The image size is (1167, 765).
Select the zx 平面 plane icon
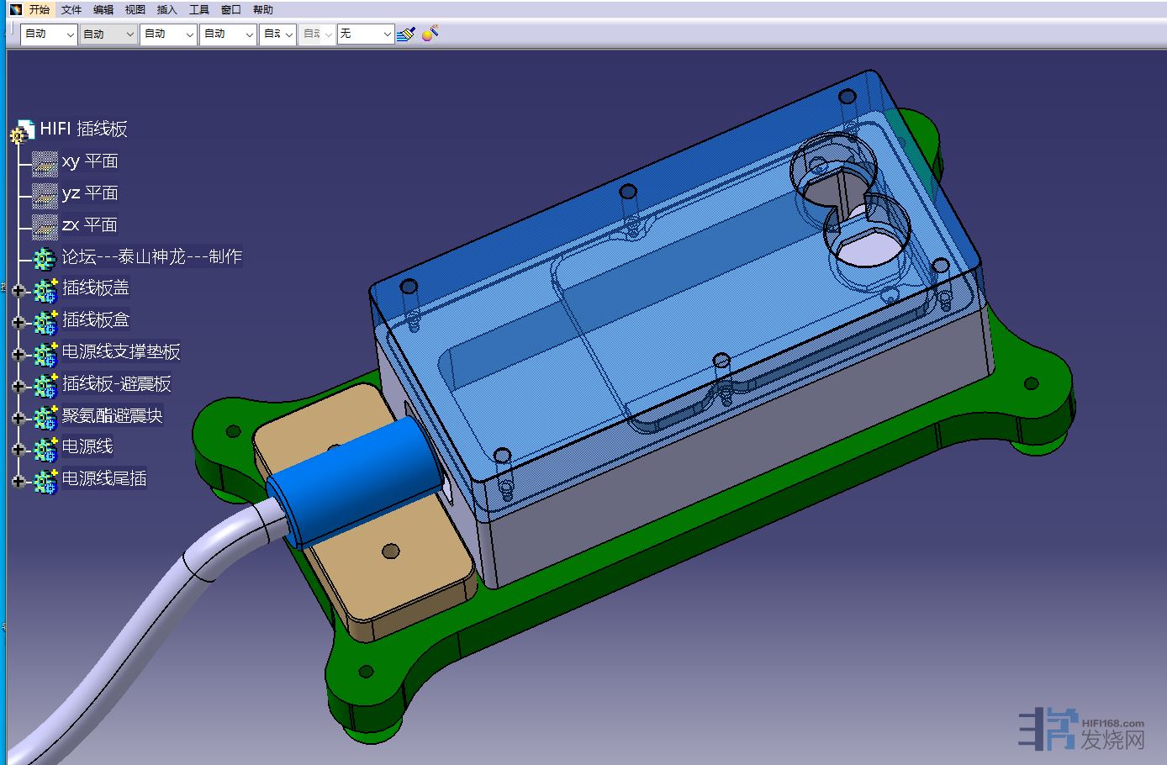coord(45,226)
